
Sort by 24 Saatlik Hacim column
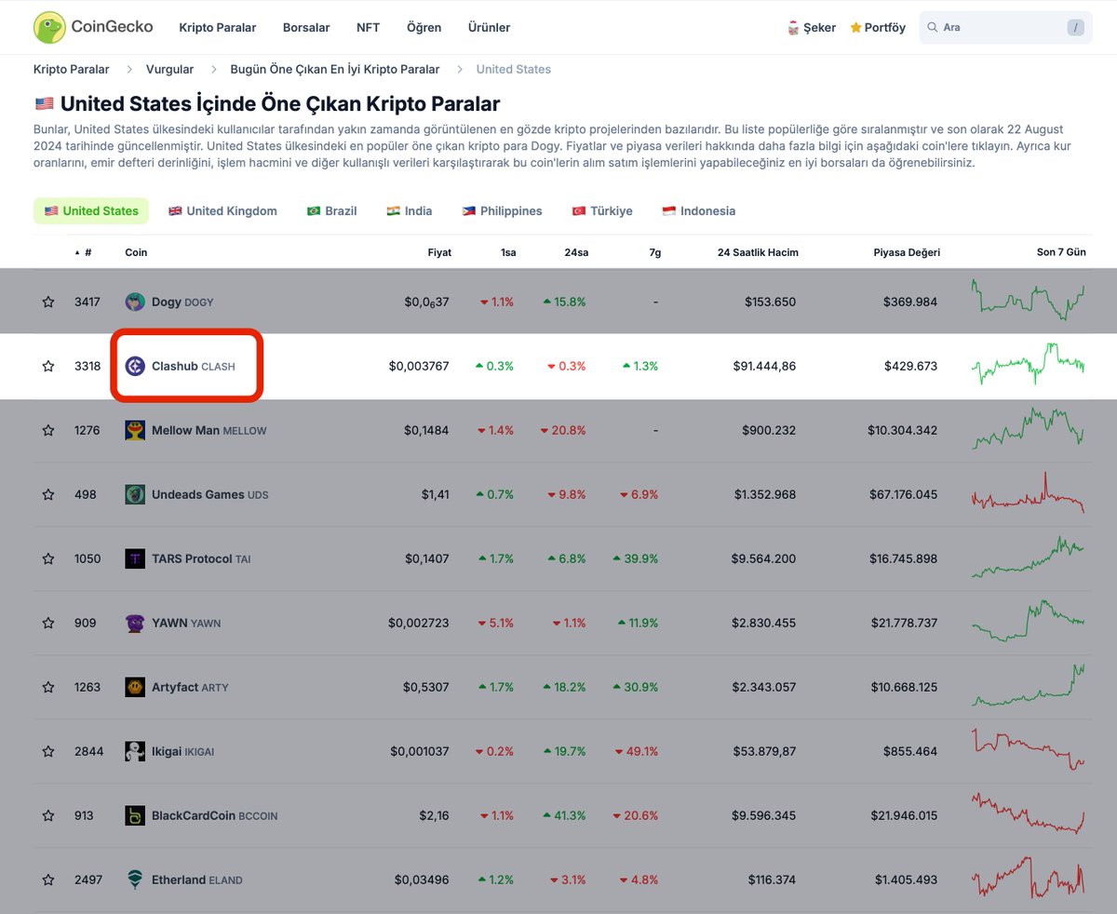[758, 252]
